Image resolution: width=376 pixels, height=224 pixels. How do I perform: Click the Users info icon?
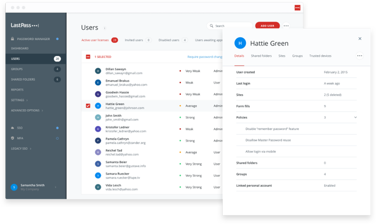[105, 28]
